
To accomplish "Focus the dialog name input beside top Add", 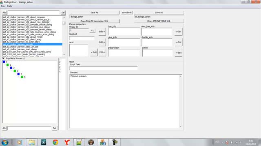I will click(33, 13).
